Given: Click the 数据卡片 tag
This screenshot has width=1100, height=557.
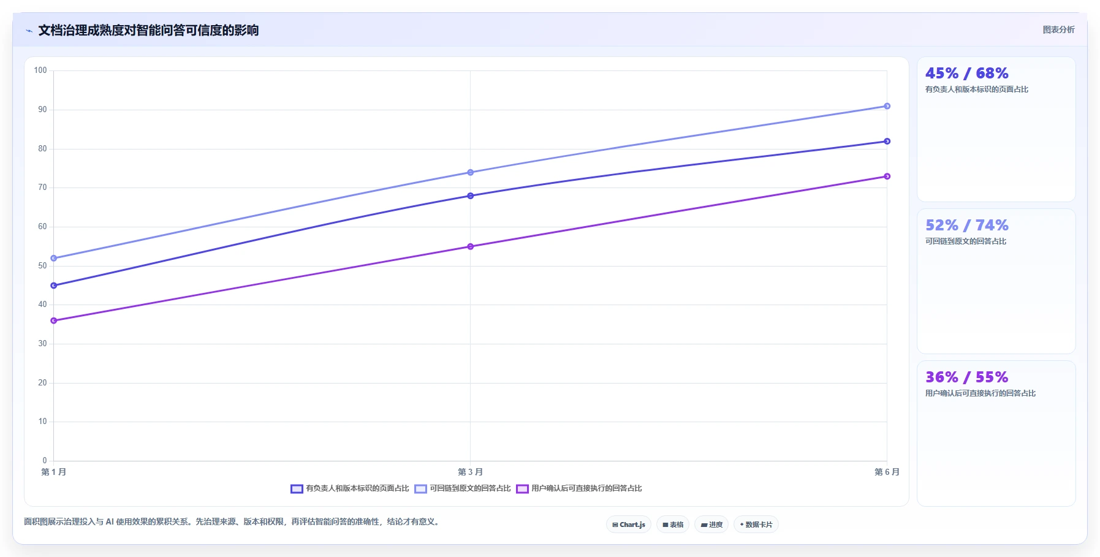Looking at the screenshot, I should click(756, 525).
